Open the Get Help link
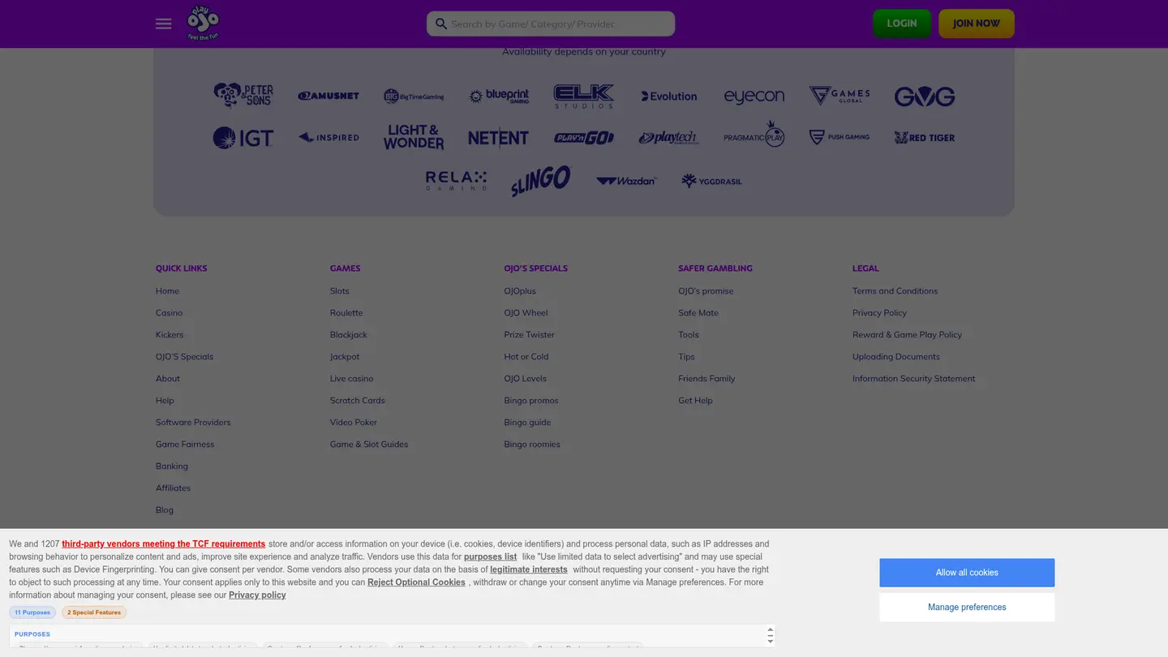This screenshot has width=1168, height=657. [x=695, y=401]
